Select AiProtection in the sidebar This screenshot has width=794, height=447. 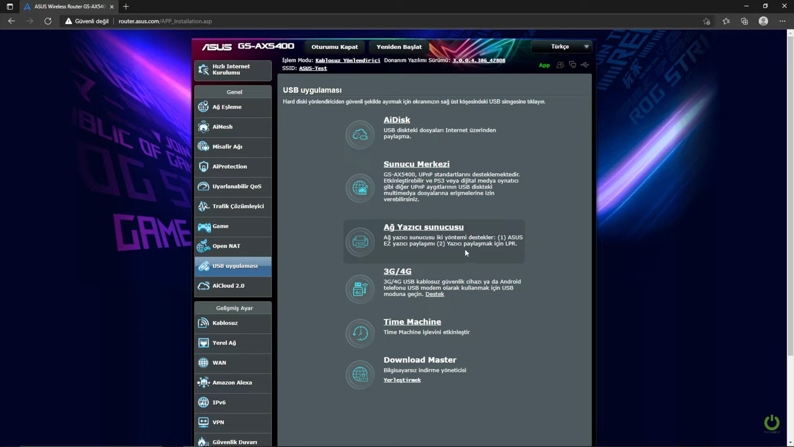233,167
